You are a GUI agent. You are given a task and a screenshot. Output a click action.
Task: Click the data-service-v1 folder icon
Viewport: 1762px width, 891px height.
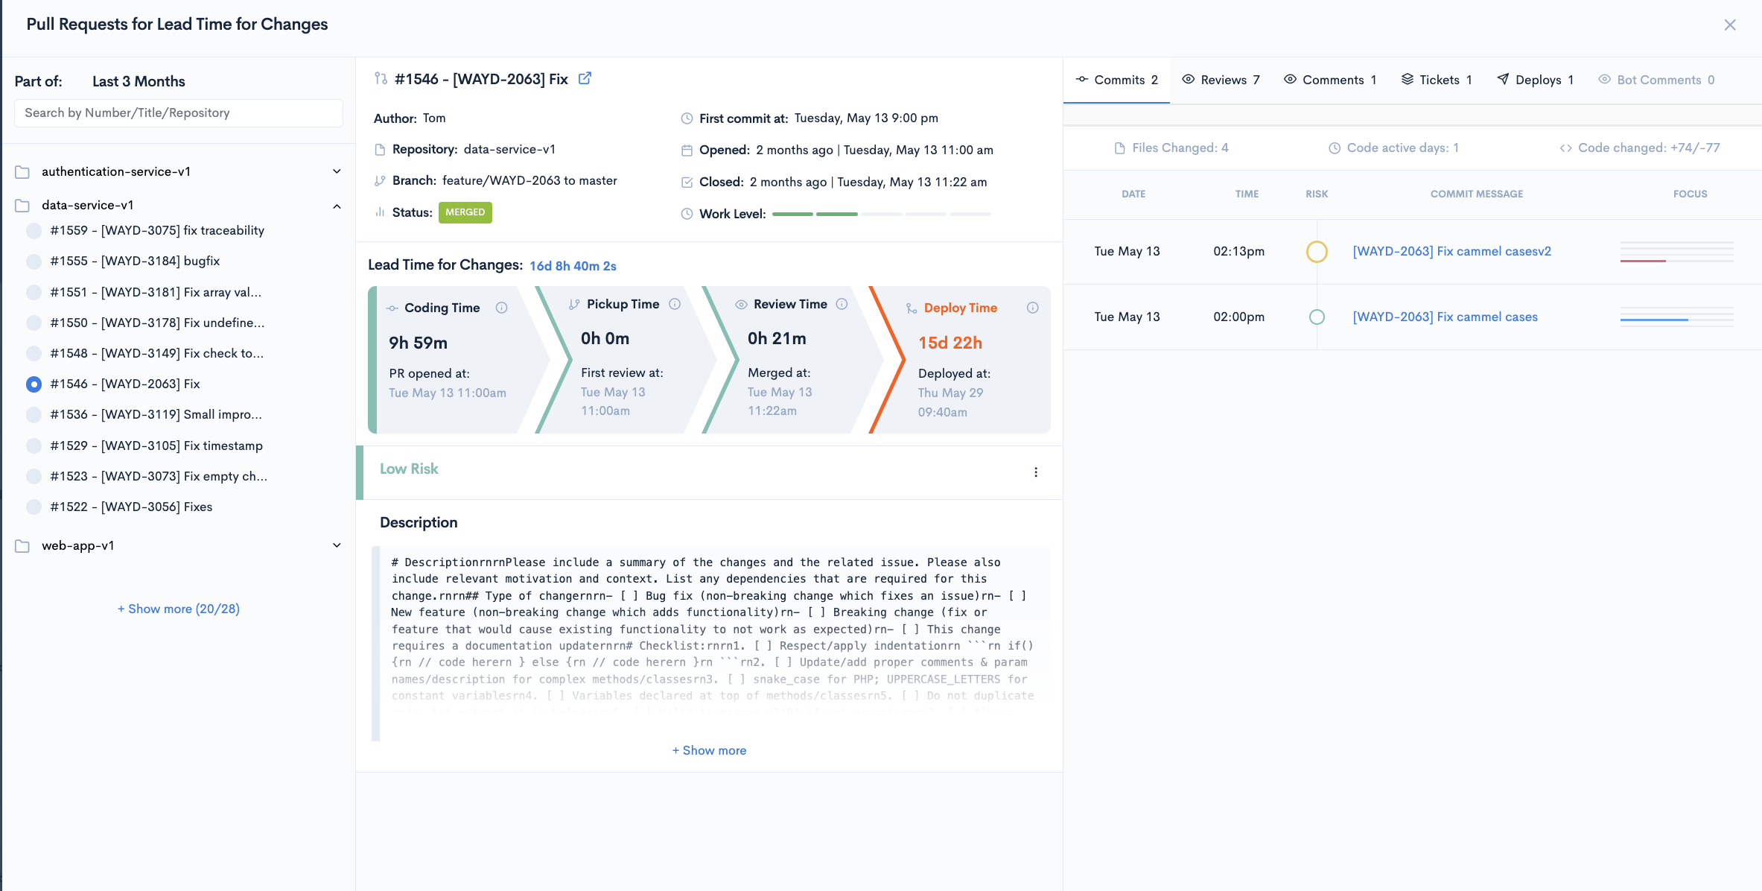coord(22,206)
